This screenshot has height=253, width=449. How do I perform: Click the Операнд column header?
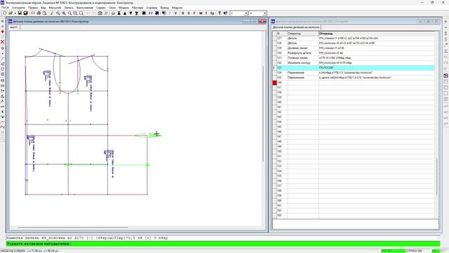[x=377, y=34]
